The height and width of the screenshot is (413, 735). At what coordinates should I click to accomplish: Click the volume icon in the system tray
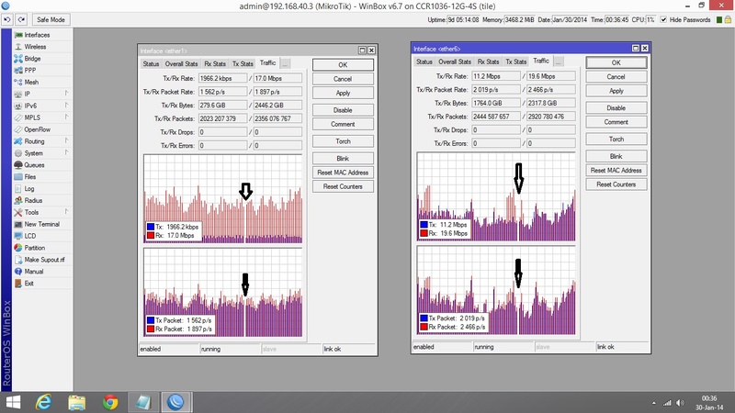click(680, 403)
